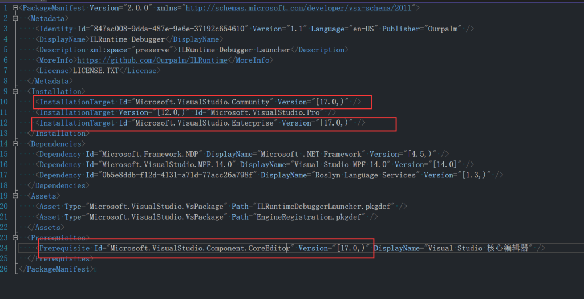The height and width of the screenshot is (299, 584).
Task: Click the PackageManifest Version value "2.0.0"
Action: [x=138, y=8]
